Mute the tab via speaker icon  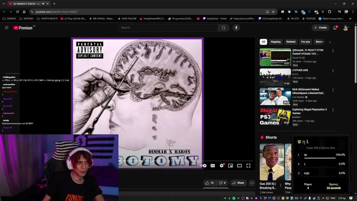43,4
